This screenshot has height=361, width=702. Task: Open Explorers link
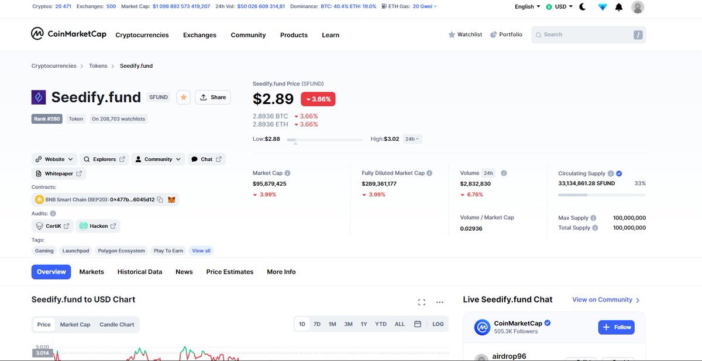click(104, 159)
